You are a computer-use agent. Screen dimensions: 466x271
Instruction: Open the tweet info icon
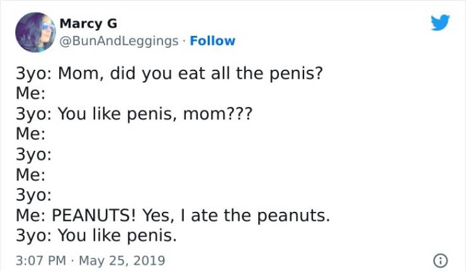[440, 260]
